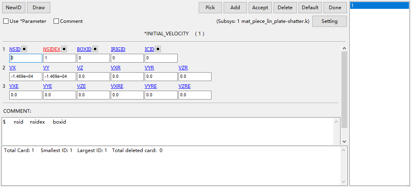This screenshot has width=411, height=187.
Task: Click the card panel vertical scrollbar thumb
Action: click(344, 89)
